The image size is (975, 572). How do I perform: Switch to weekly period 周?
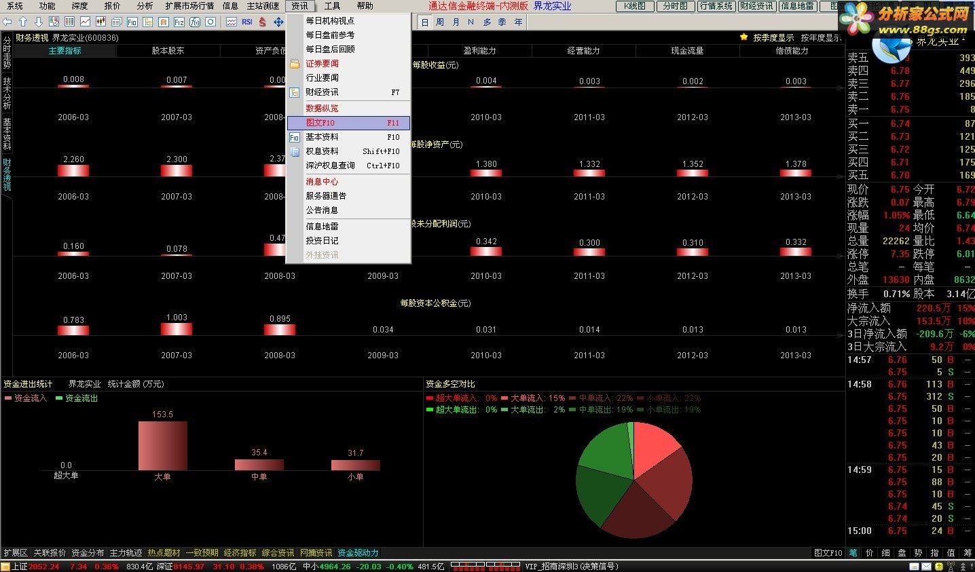point(440,22)
